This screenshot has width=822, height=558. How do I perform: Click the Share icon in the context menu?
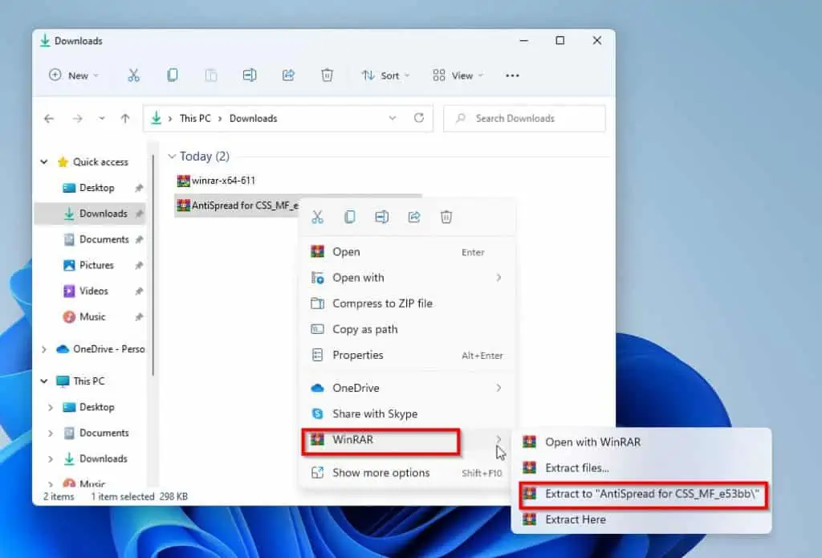tap(414, 217)
